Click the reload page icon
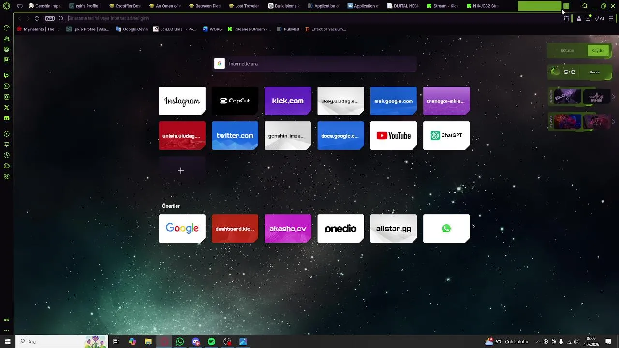Screen dimensions: 619x348 pos(37,18)
